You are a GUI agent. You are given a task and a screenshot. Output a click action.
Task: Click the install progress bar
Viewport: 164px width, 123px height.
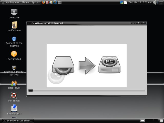pos(87,90)
